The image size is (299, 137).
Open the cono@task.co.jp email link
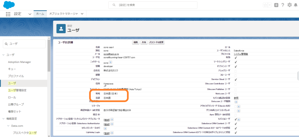[111, 54]
